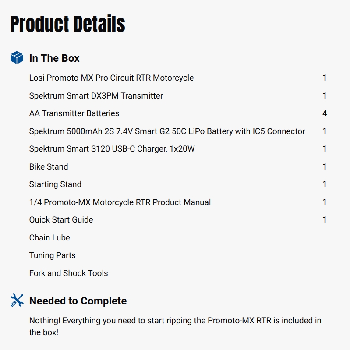The height and width of the screenshot is (350, 350).
Task: Click the Fork and Shock Tools item
Action: tap(68, 273)
